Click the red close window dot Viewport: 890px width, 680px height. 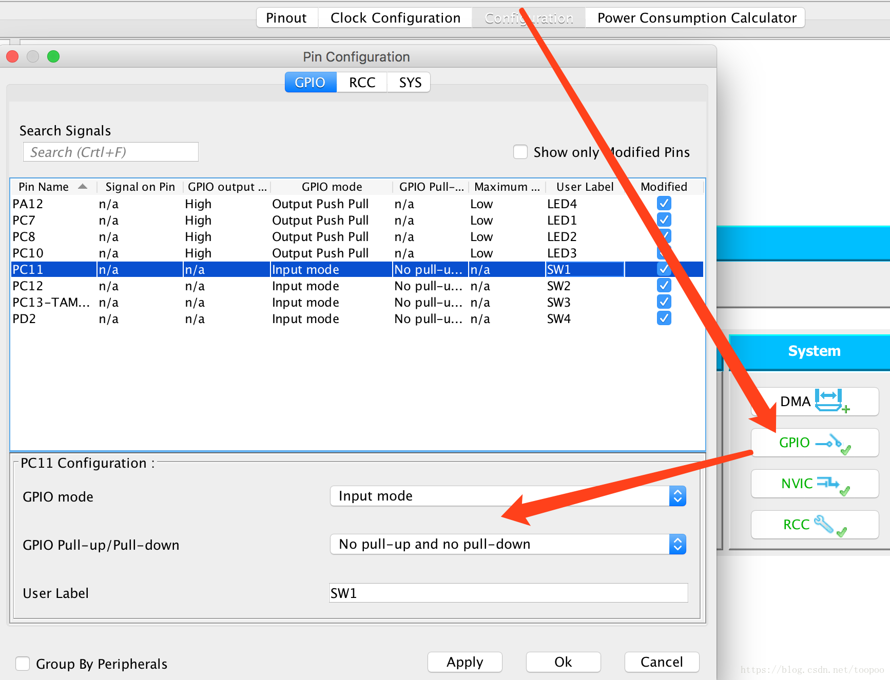click(12, 56)
